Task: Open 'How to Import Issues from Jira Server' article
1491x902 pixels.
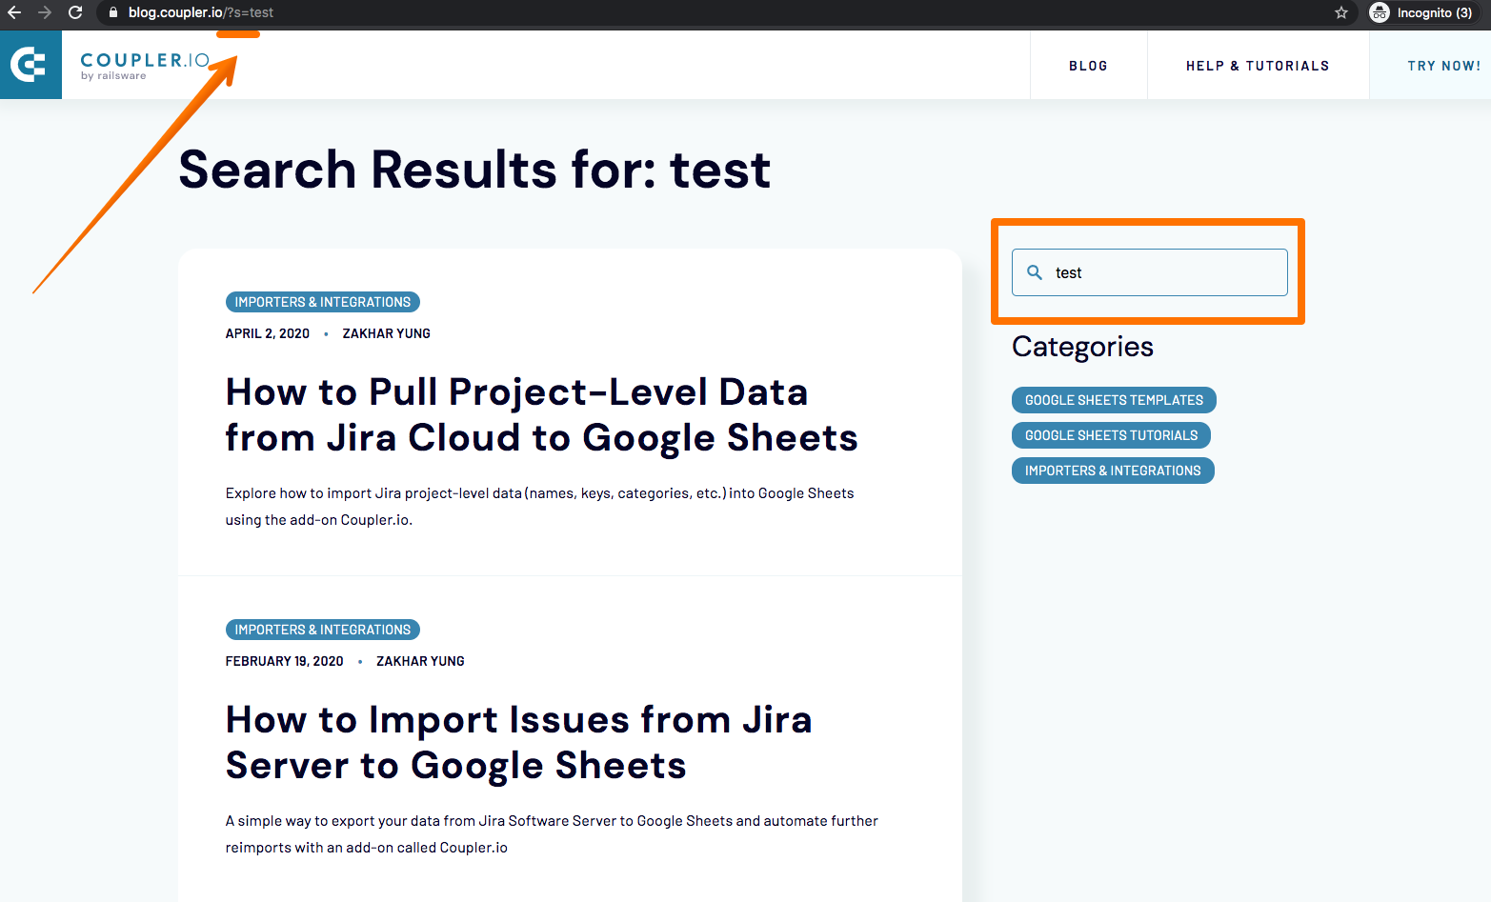Action: point(518,743)
